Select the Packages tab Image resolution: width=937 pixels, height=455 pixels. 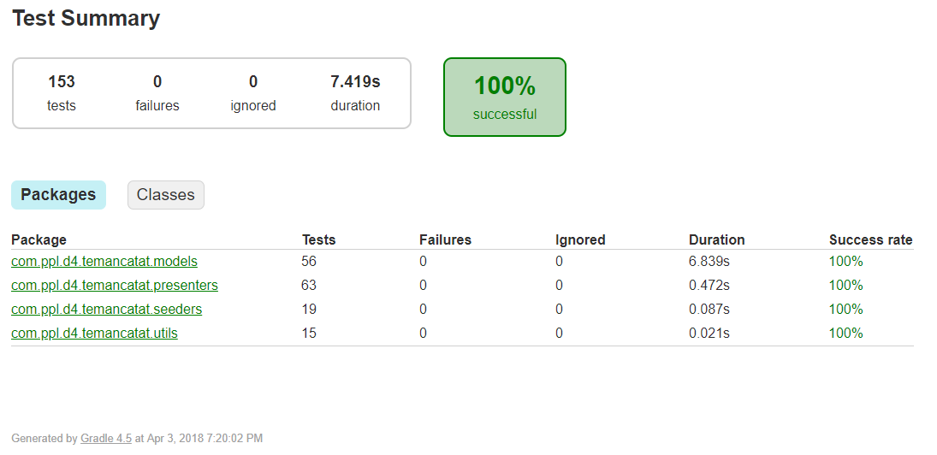58,195
